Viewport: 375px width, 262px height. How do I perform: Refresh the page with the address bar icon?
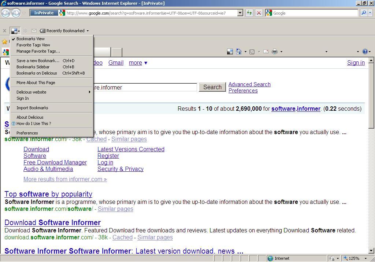click(x=249, y=13)
